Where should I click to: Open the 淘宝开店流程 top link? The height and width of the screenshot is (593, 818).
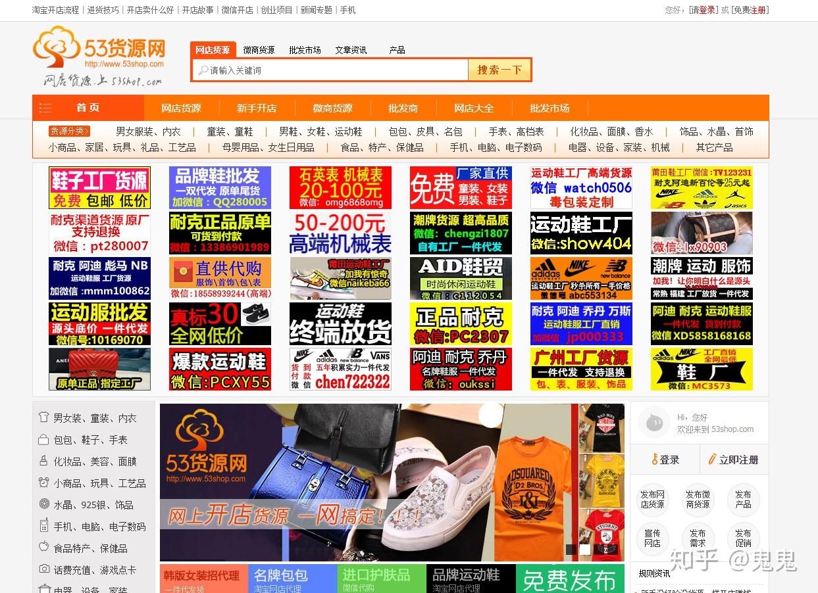56,10
